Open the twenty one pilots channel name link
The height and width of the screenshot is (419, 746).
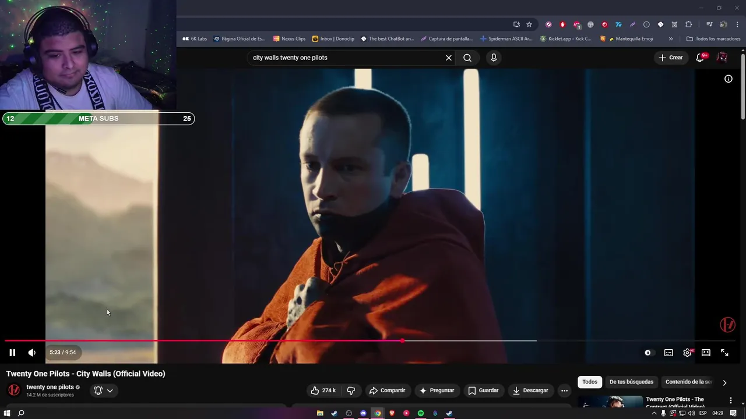(x=50, y=387)
